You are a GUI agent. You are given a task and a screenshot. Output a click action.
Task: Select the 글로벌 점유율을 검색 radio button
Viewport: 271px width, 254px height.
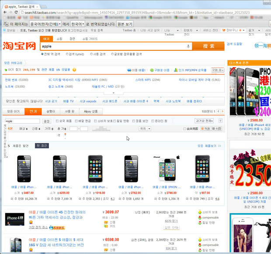[x=112, y=54]
